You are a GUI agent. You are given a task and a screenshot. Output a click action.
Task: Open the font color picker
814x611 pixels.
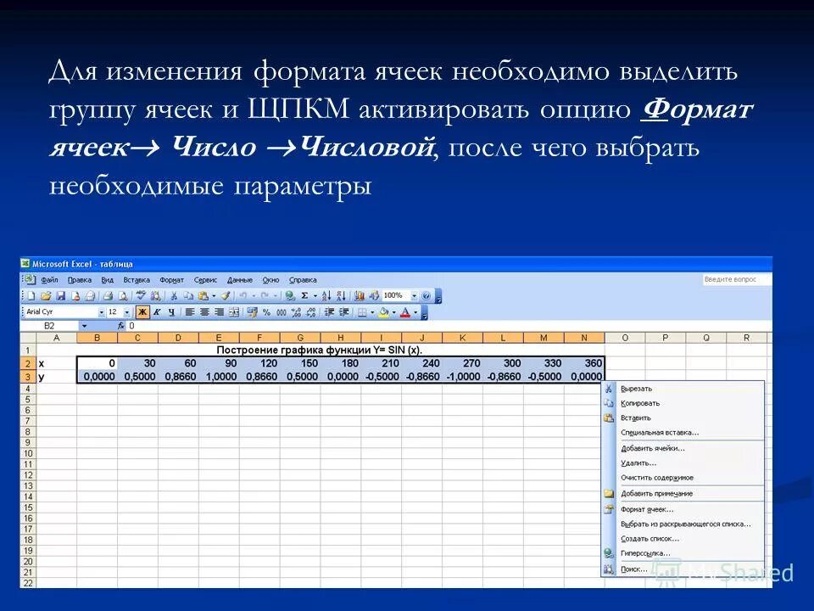[414, 311]
